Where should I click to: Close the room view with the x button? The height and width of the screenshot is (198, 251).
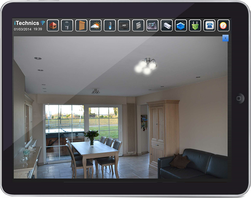pyautogui.click(x=225, y=38)
